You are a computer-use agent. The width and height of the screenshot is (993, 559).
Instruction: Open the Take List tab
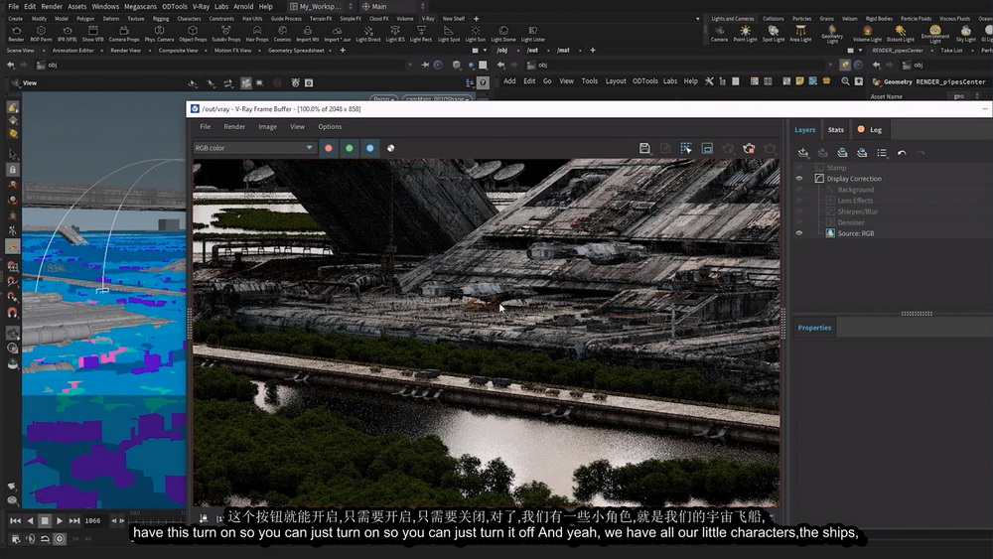(951, 50)
